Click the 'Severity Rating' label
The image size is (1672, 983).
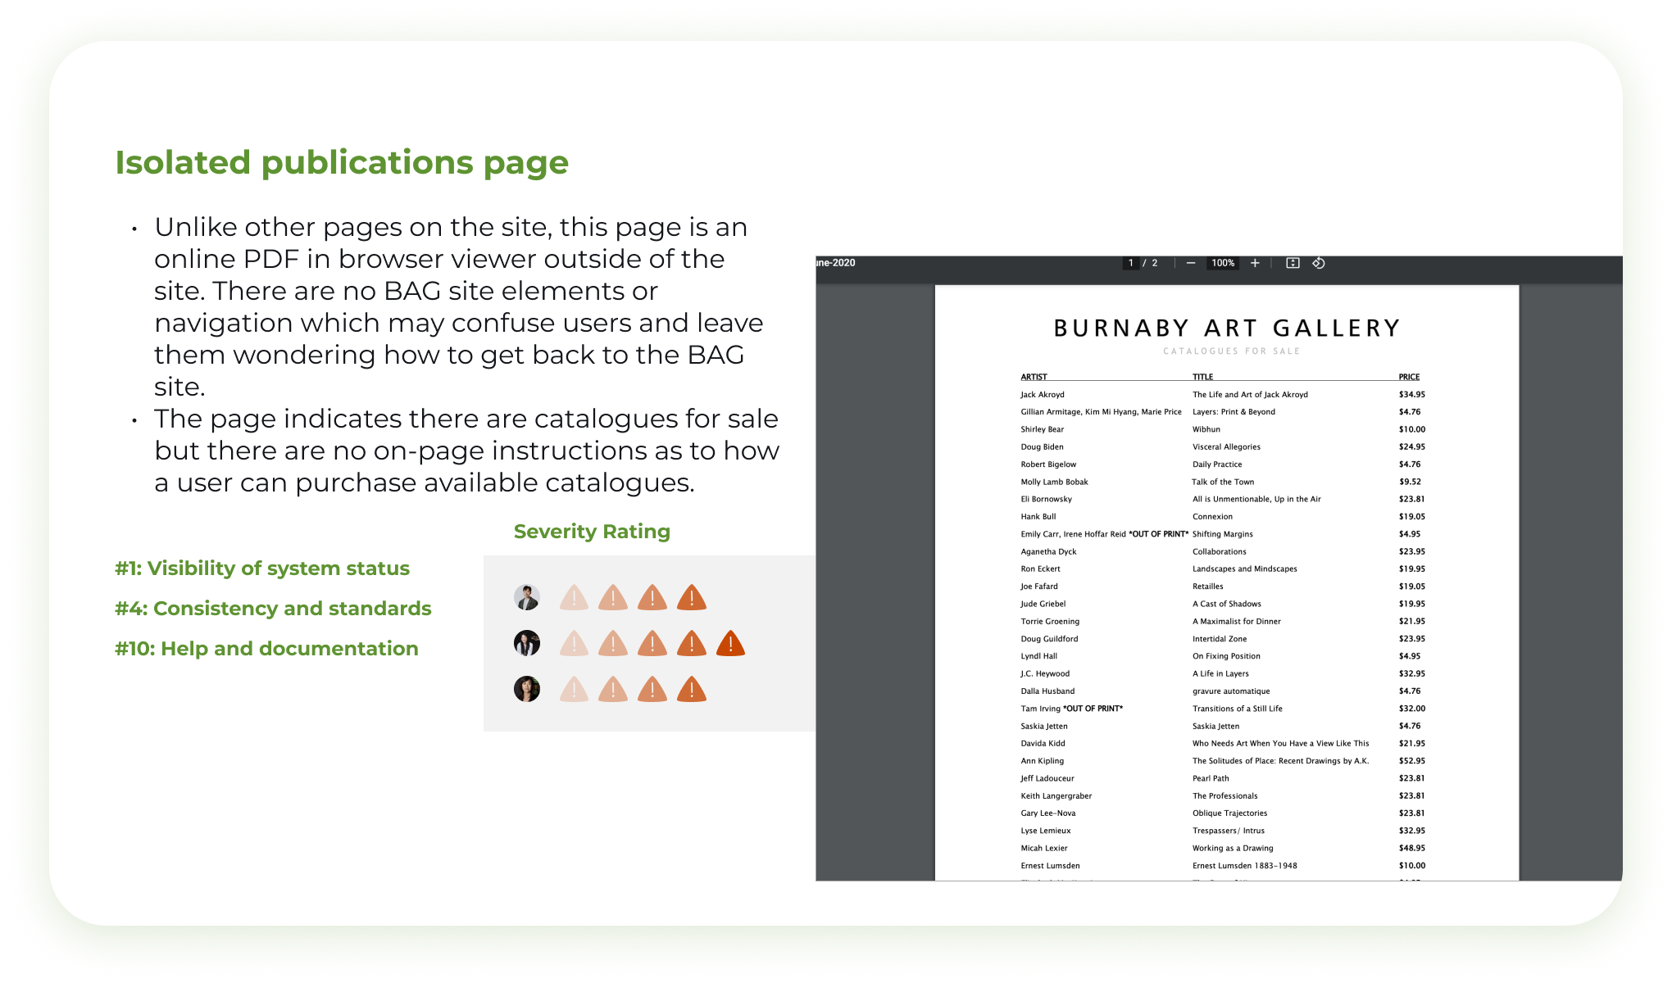(x=592, y=532)
